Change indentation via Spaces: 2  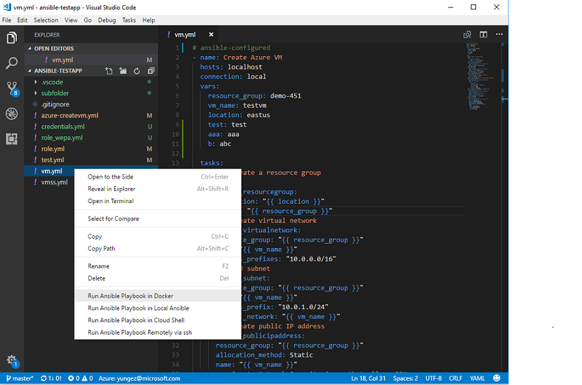click(405, 378)
